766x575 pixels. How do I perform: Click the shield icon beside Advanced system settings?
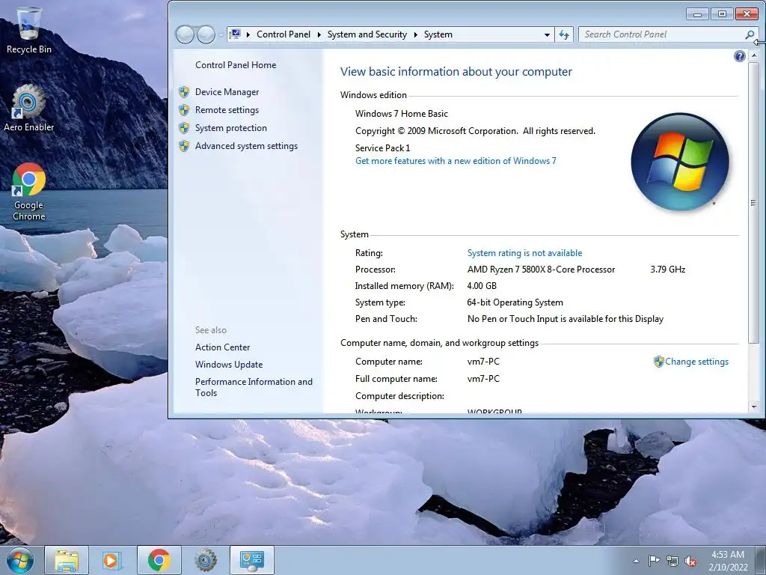pyautogui.click(x=184, y=146)
